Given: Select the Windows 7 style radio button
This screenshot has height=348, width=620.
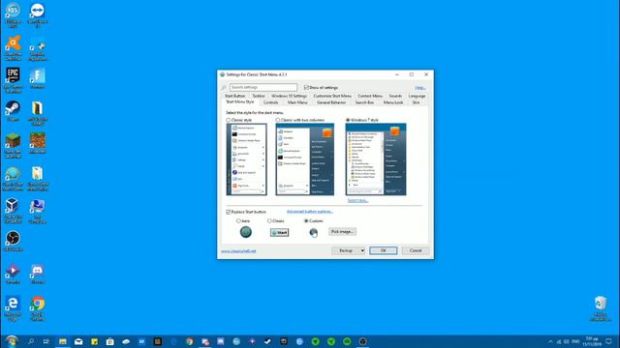Looking at the screenshot, I should pyautogui.click(x=348, y=120).
